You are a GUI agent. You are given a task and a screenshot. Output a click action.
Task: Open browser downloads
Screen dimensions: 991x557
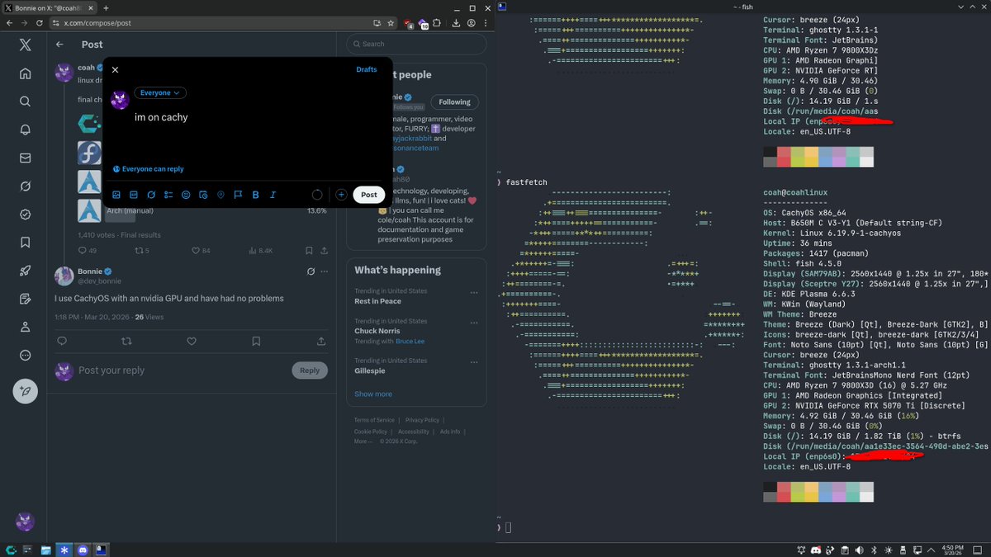(x=456, y=23)
